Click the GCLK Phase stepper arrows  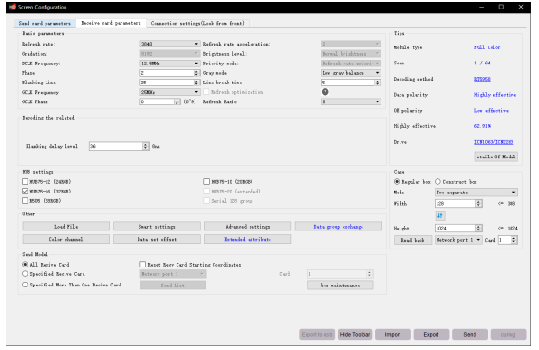tap(177, 101)
